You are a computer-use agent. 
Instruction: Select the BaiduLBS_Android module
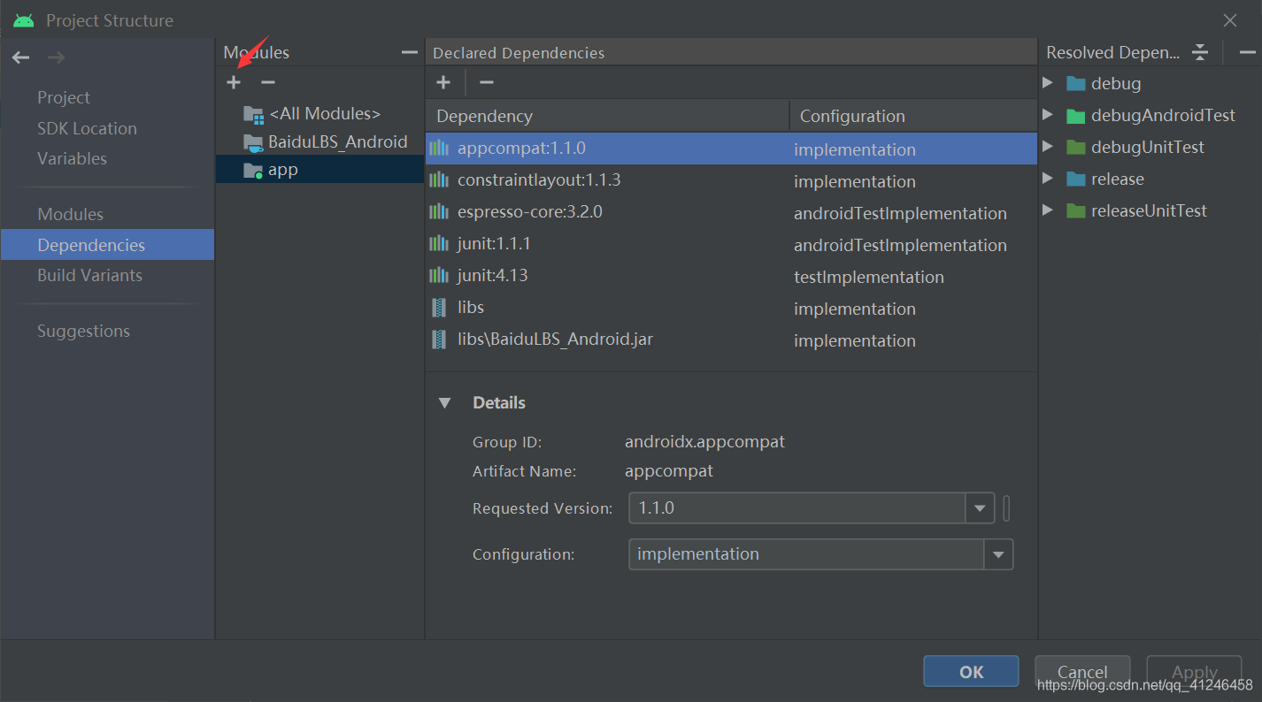coord(320,141)
